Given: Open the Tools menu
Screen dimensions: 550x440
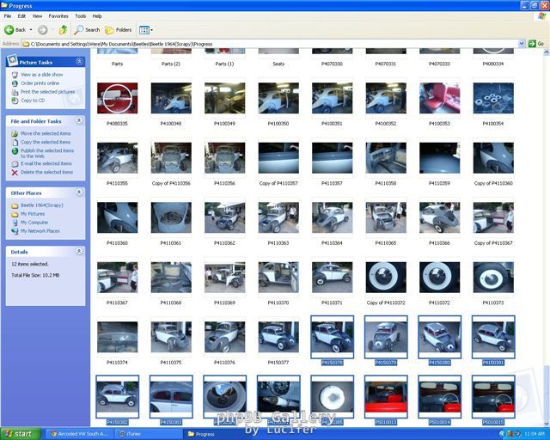Looking at the screenshot, I should pyautogui.click(x=80, y=15).
